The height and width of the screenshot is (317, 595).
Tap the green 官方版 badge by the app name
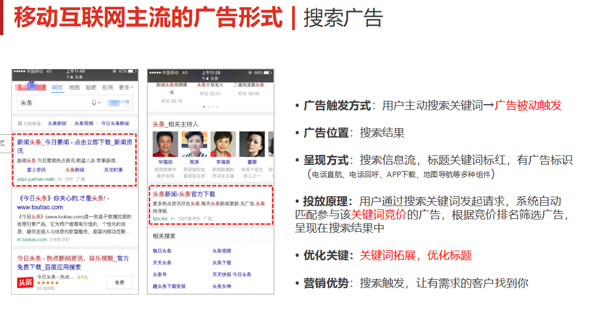(x=82, y=277)
